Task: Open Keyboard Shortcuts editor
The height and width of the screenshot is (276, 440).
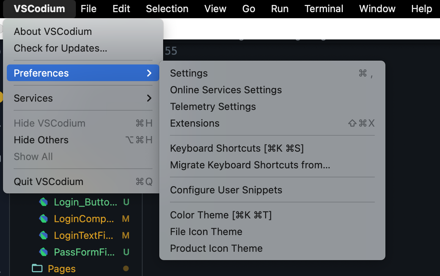Action: pyautogui.click(x=272, y=148)
